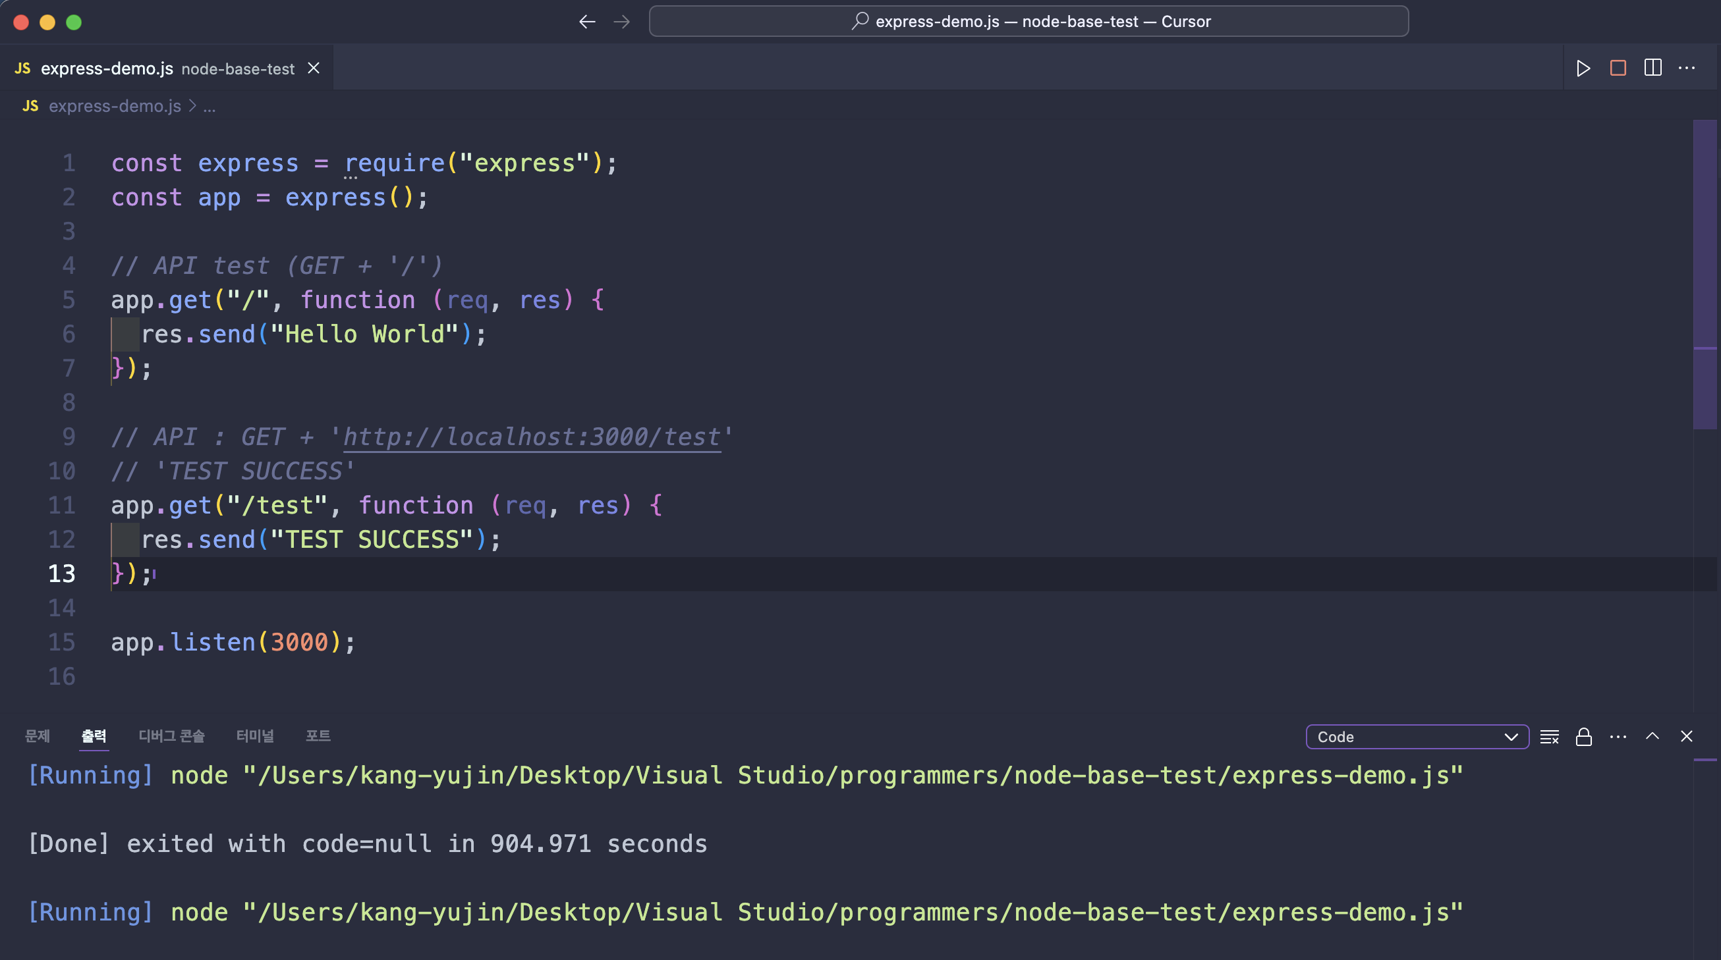Click the editor minimap scrollbar slider
The width and height of the screenshot is (1721, 960).
[x=1705, y=274]
